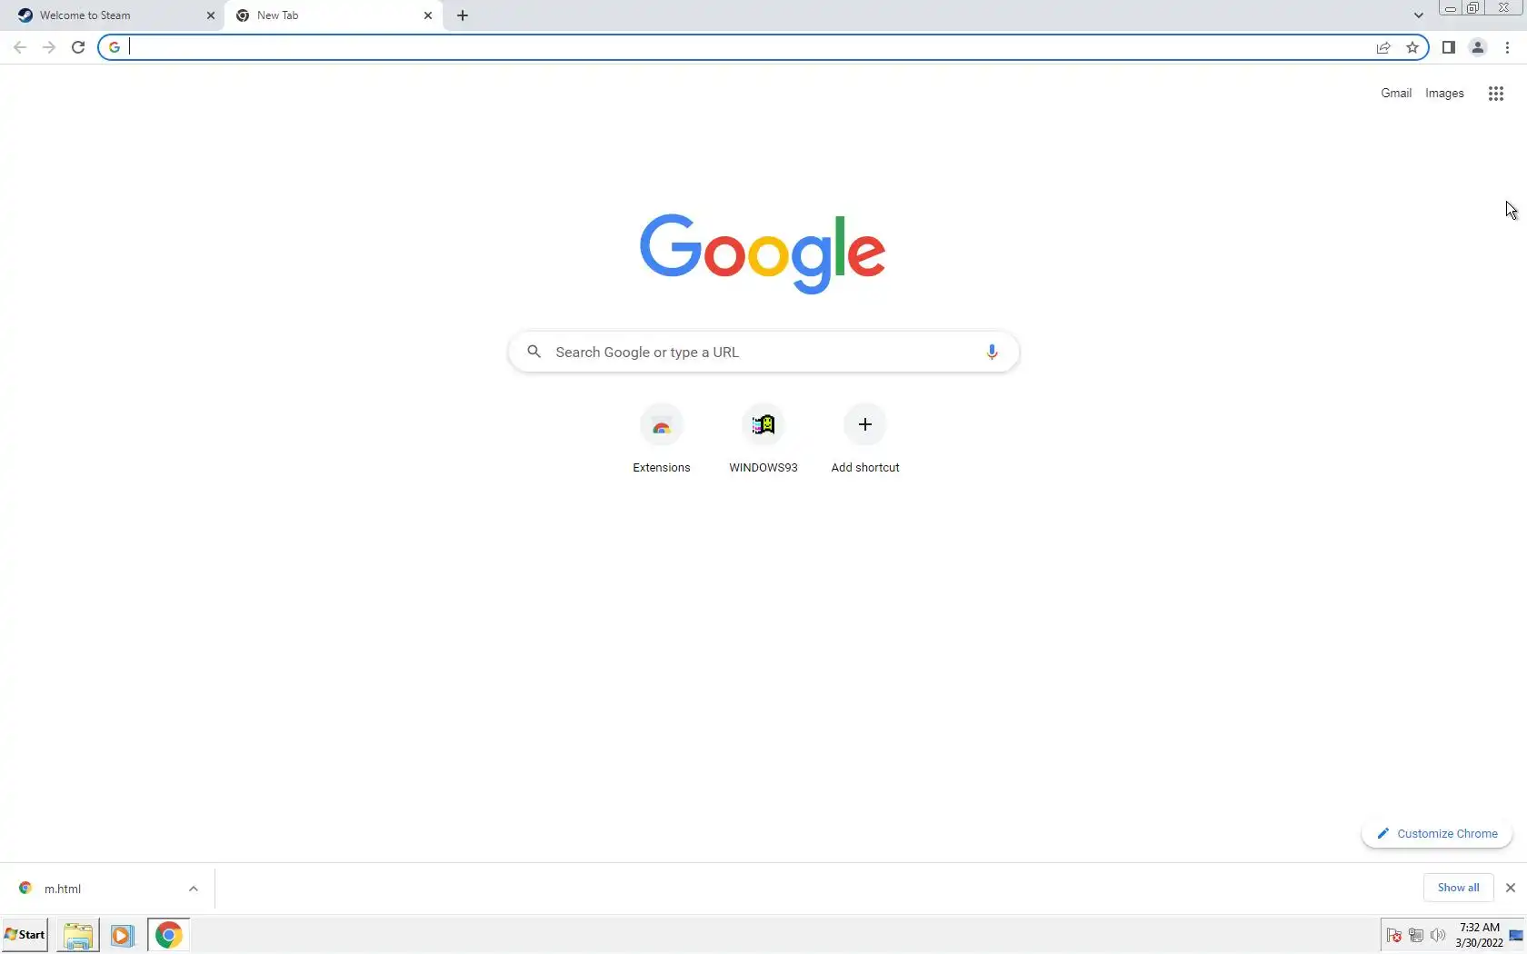Restore down the Chrome window
Screen dimensions: 1527x954
(1473, 8)
